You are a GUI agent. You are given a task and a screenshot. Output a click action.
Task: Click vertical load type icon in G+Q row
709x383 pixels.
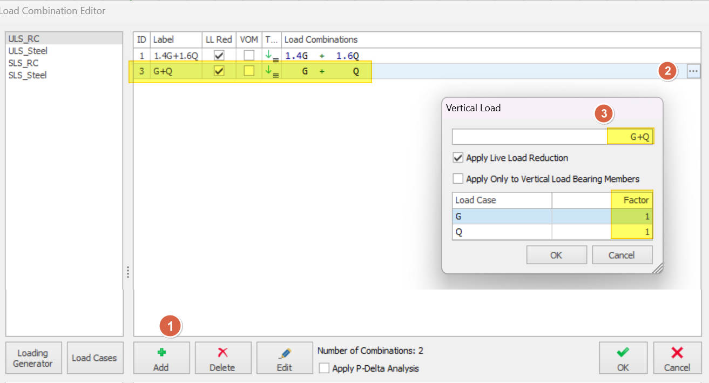[x=272, y=71]
